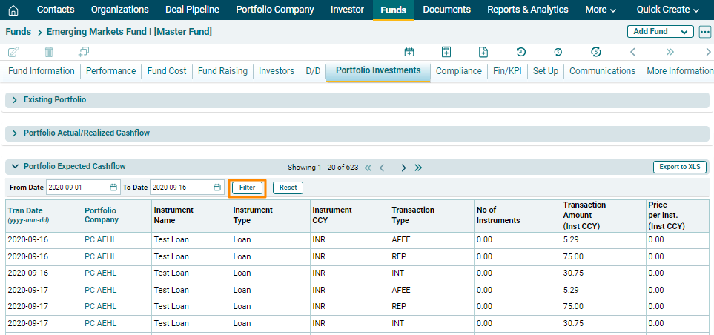Click the history clock toolbar icon
Image resolution: width=714 pixels, height=335 pixels.
(521, 52)
